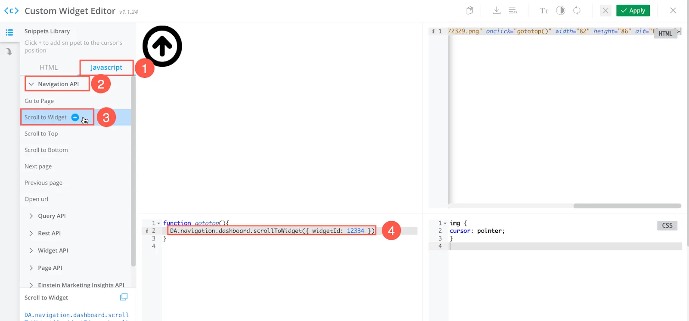Select the Scroll to Bottom snippet
This screenshot has width=689, height=321.
point(46,150)
